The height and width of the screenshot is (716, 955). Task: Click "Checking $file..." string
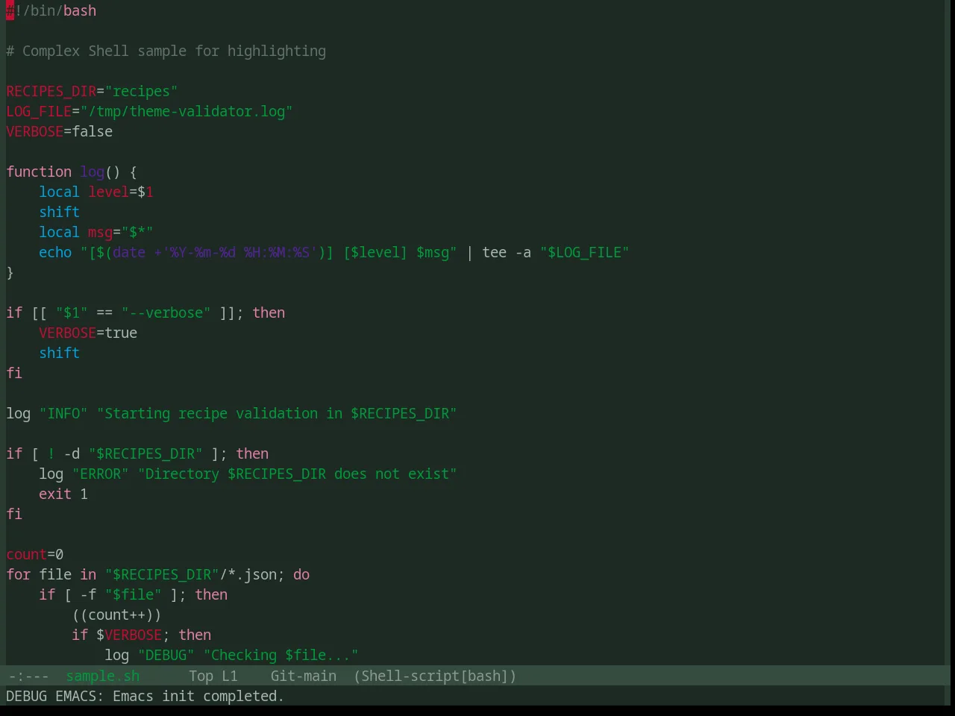(281, 656)
